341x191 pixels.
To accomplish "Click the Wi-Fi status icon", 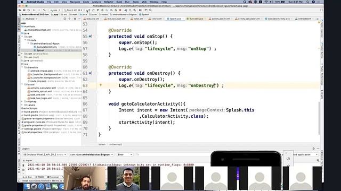I will click(266, 2).
